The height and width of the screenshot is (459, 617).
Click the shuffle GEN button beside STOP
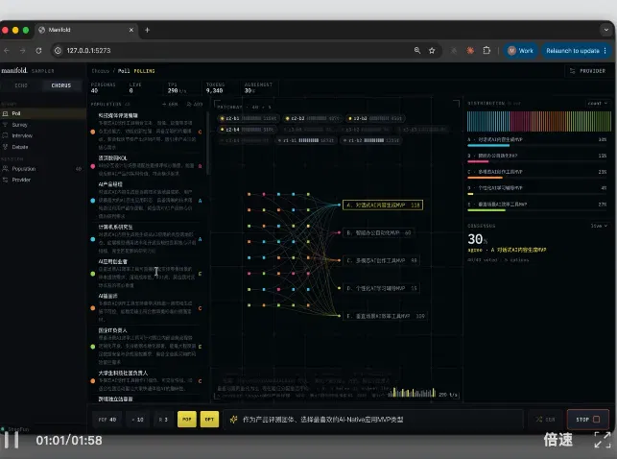[545, 420]
